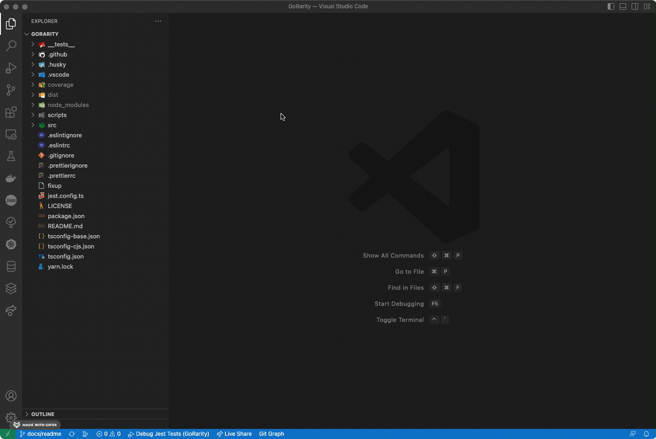Open the customize layout icon
Viewport: 656px width, 439px height.
(647, 6)
